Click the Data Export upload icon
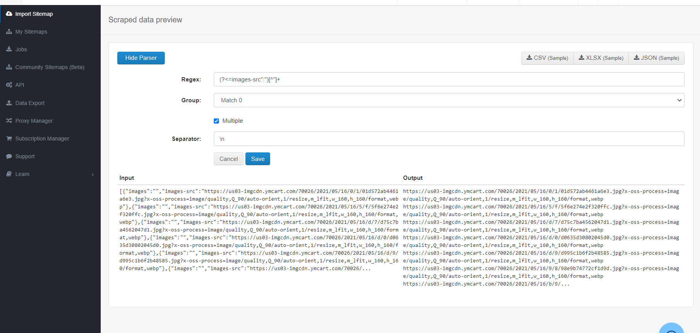 coord(9,103)
